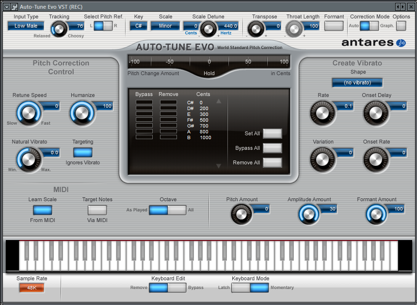Toggle the Octave As Played/All switch
The image size is (417, 305).
168,210
